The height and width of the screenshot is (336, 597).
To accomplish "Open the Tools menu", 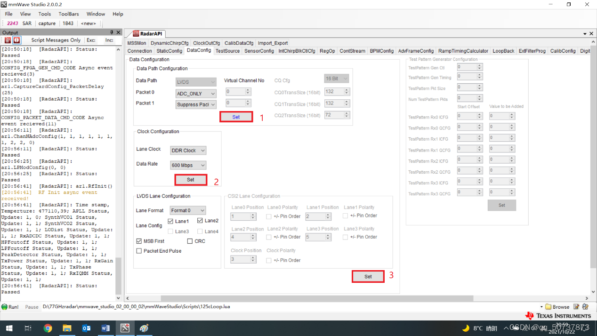I will pyautogui.click(x=45, y=14).
